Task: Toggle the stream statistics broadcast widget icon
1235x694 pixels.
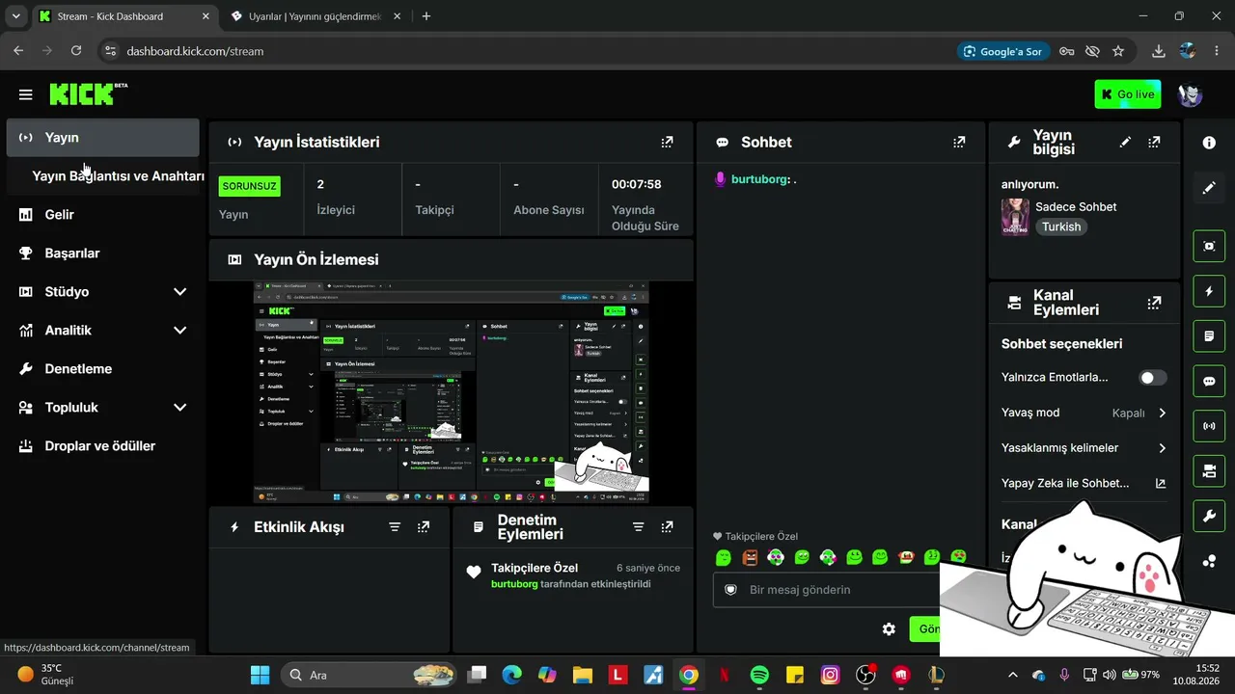Action: click(1209, 426)
